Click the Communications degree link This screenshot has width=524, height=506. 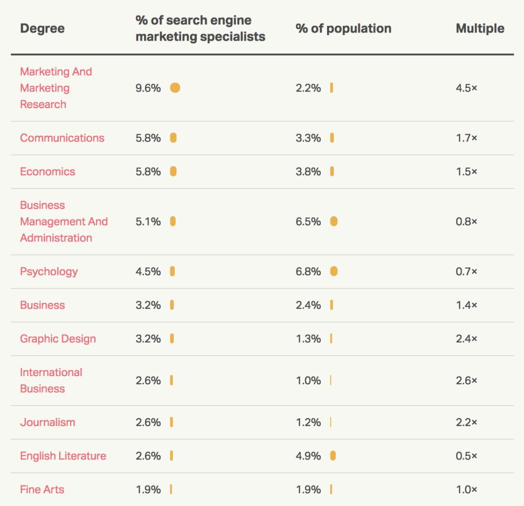point(62,138)
